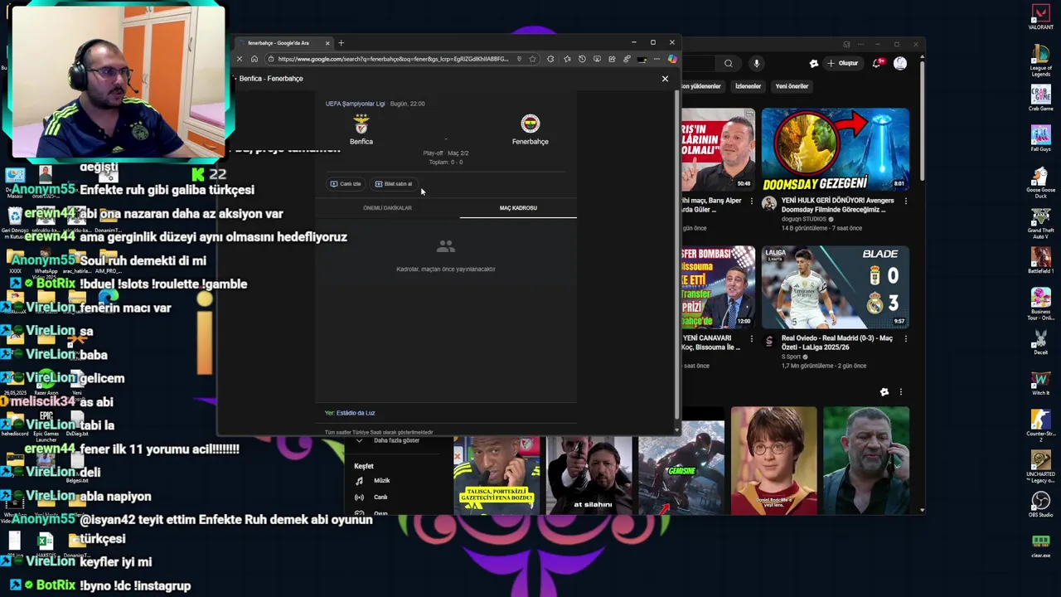Open Valorant desktop shortcut

point(1040,17)
